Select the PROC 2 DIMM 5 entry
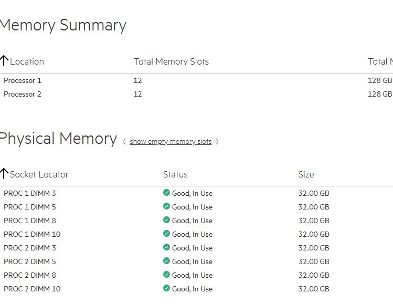 29,261
